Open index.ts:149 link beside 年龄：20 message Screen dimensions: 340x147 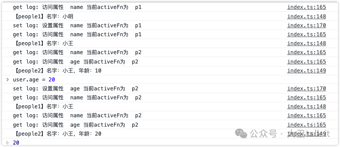(x=306, y=134)
